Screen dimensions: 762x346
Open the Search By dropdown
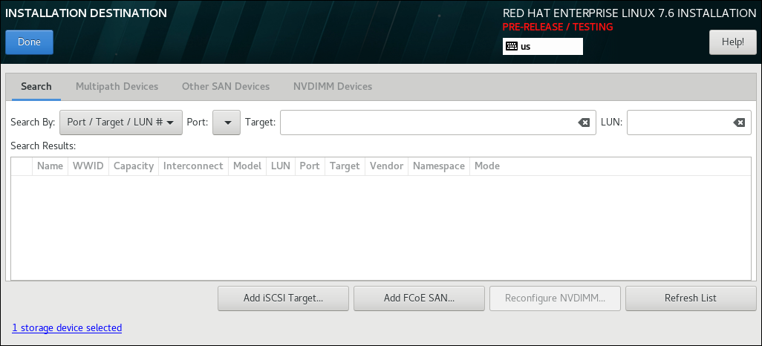click(x=120, y=123)
